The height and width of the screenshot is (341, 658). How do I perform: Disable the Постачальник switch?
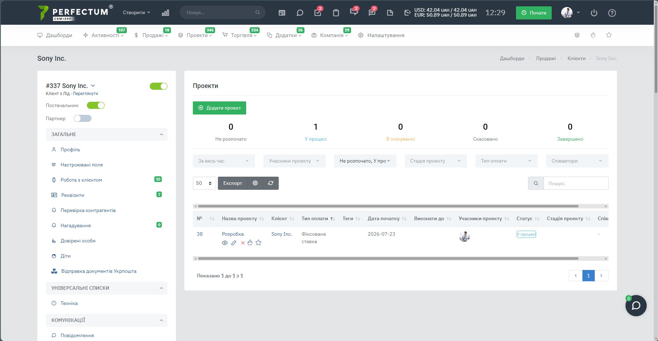tap(96, 105)
